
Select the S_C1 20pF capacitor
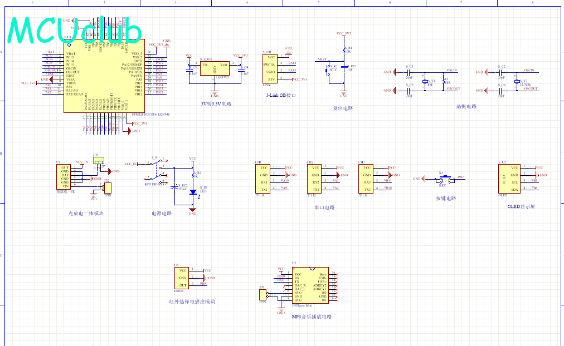point(409,72)
